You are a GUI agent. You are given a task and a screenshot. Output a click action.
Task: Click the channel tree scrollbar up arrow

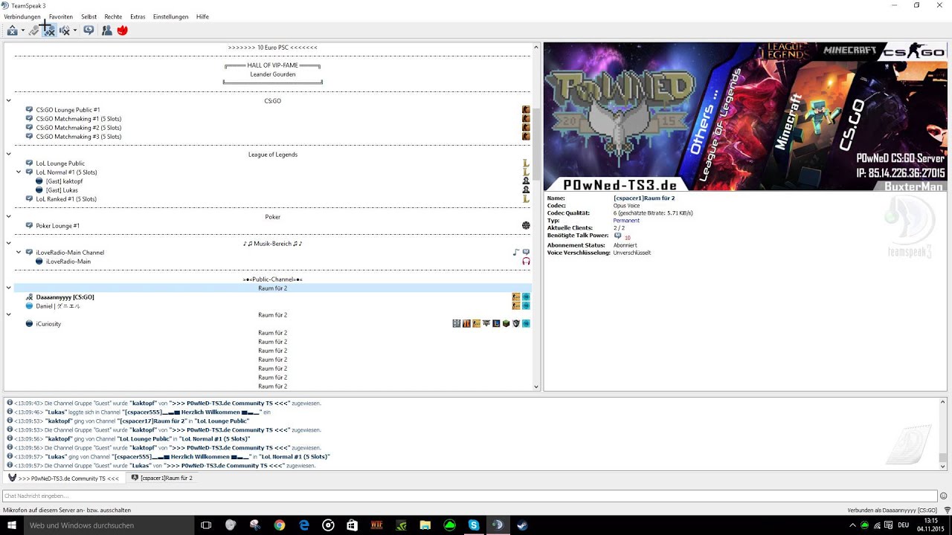point(536,47)
